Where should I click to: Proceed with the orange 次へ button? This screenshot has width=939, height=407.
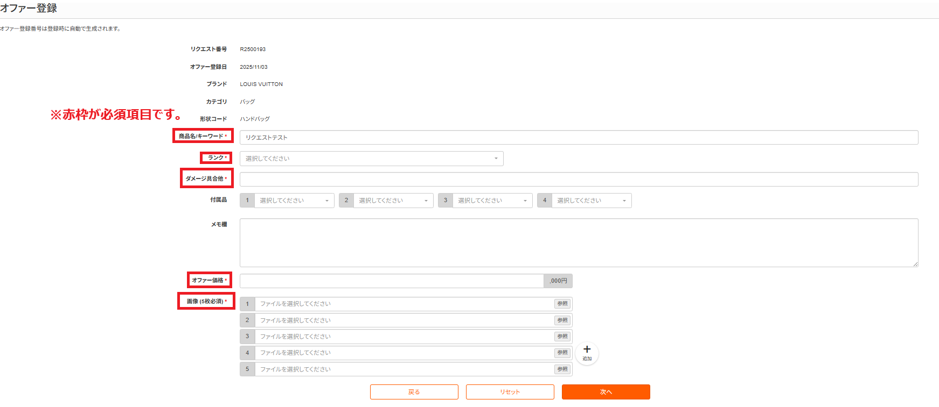(x=606, y=392)
